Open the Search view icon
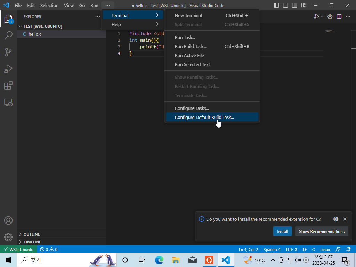This screenshot has height=267, width=356. [x=8, y=35]
